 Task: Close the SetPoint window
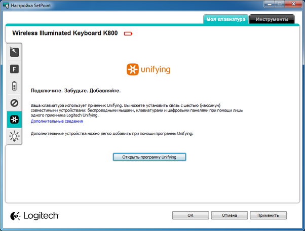click(293, 4)
